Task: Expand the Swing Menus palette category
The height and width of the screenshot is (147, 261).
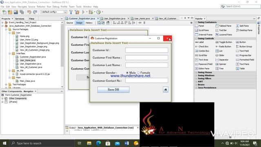Action: tap(197, 73)
